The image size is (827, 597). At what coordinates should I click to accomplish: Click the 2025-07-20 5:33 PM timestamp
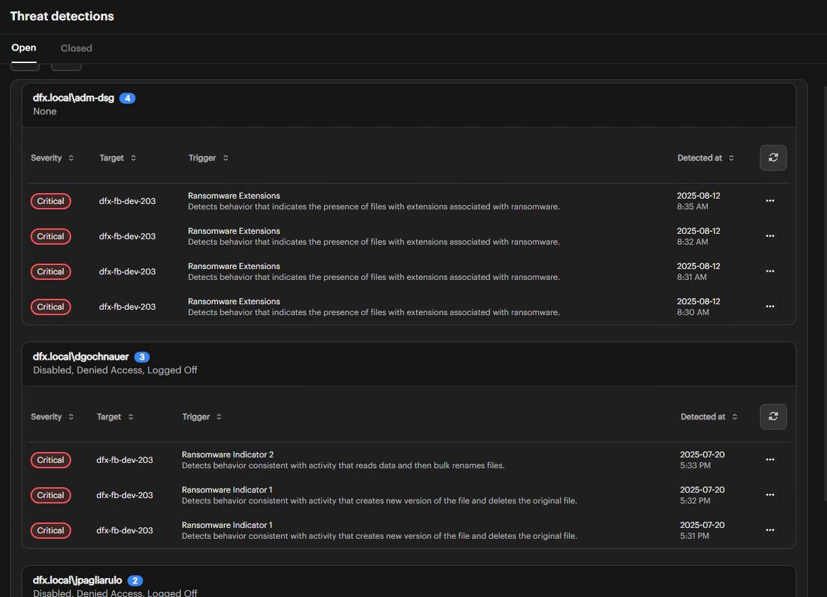coord(702,460)
